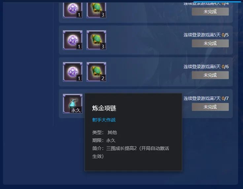Click 未完成 button under 连续登录游戏满7天
Image resolution: width=243 pixels, height=189 pixels.
(x=210, y=107)
